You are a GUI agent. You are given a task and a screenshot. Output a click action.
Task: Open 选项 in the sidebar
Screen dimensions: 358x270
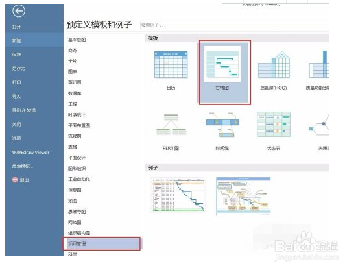pyautogui.click(x=16, y=138)
